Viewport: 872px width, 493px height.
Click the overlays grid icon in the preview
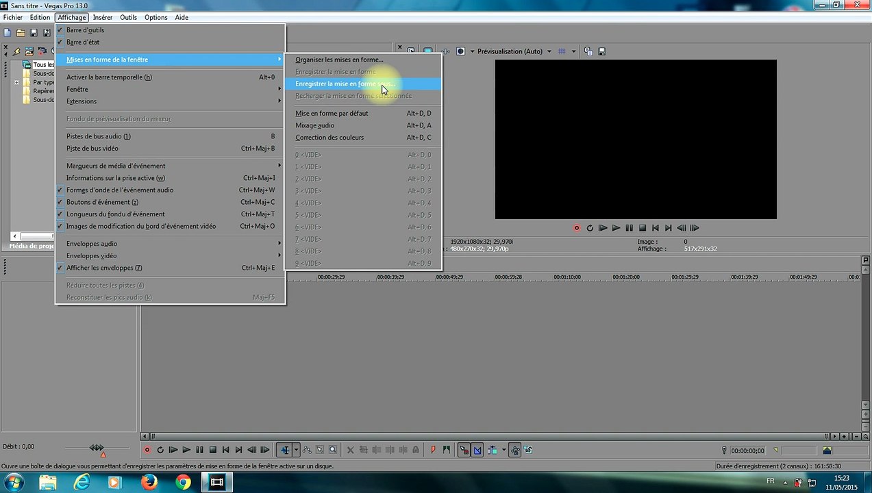562,51
